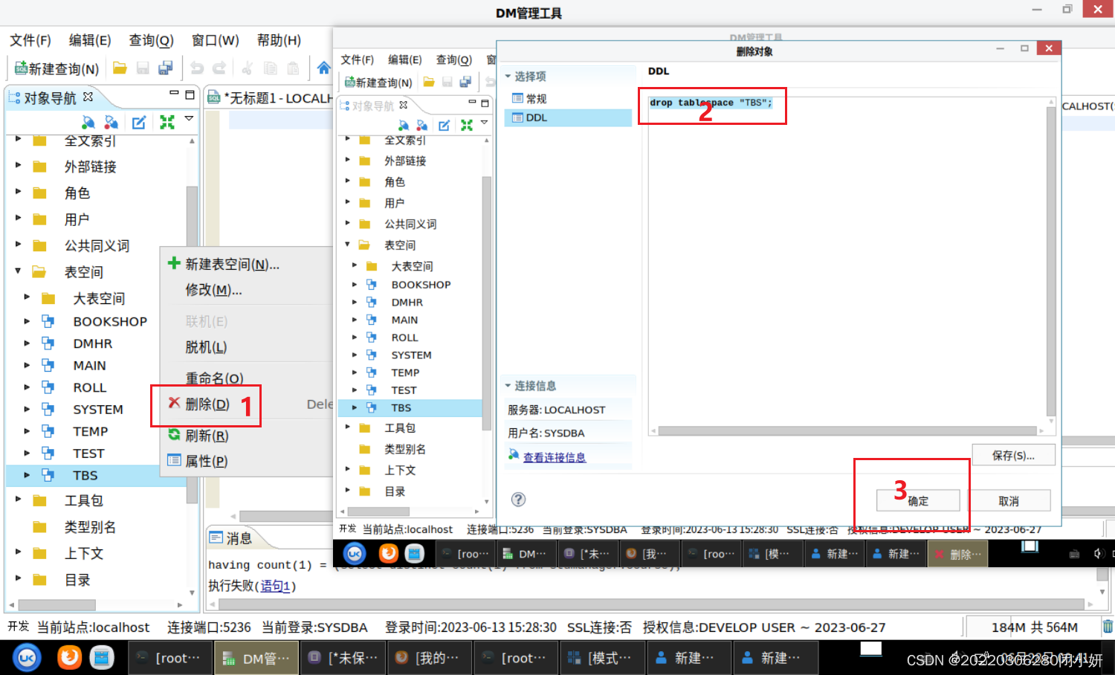
Task: Open 文件(F) menu in main window
Action: pos(30,40)
